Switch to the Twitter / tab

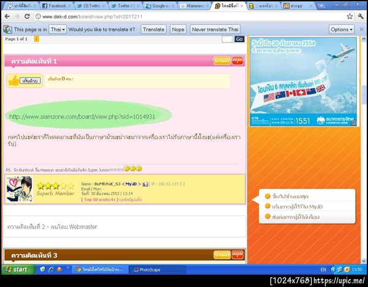tap(125, 6)
